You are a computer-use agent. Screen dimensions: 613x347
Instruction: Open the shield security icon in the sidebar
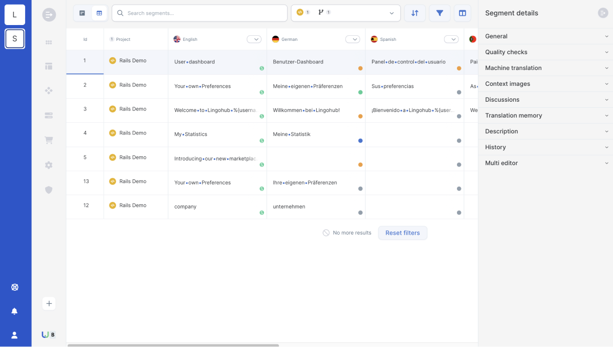pos(49,190)
